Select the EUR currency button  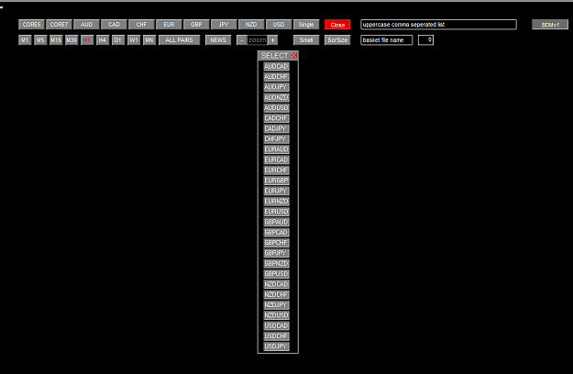click(x=169, y=25)
